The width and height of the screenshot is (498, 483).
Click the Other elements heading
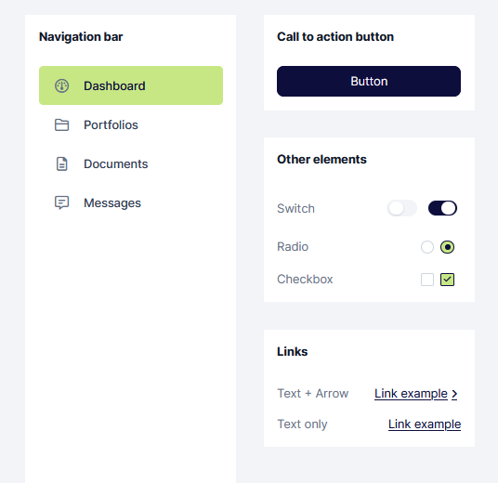tap(321, 159)
